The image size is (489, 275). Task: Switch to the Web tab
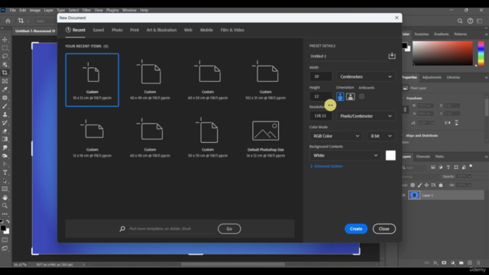(188, 30)
